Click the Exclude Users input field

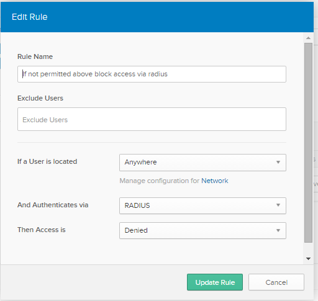(x=152, y=119)
